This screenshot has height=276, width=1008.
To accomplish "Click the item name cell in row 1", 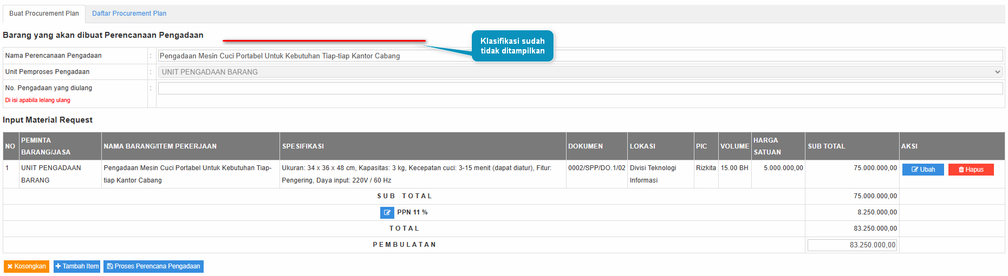I will tap(190, 174).
